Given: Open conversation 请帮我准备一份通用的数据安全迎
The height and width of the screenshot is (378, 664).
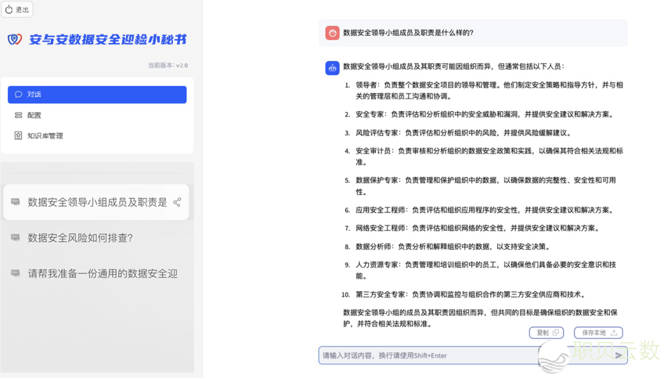Looking at the screenshot, I should point(102,274).
